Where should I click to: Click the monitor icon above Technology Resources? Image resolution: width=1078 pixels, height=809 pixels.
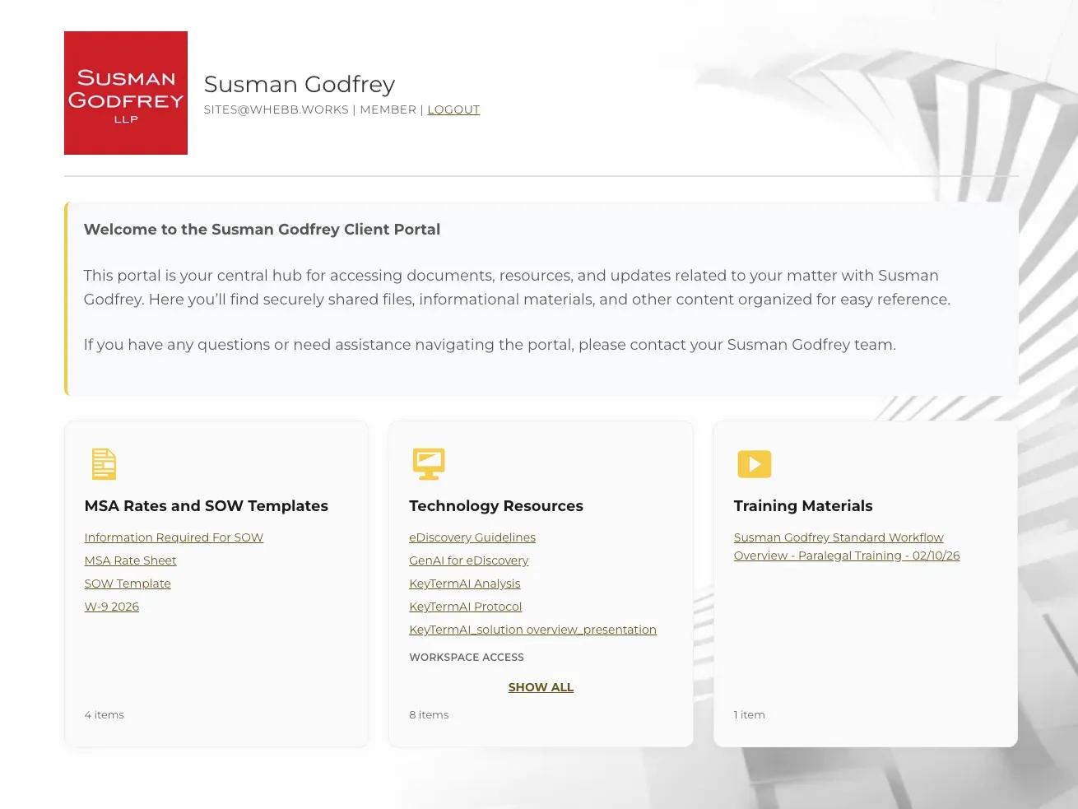429,464
